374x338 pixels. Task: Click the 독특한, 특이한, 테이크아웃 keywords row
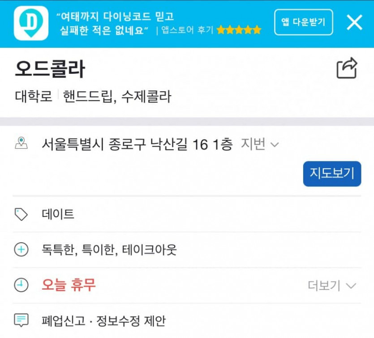(187, 249)
